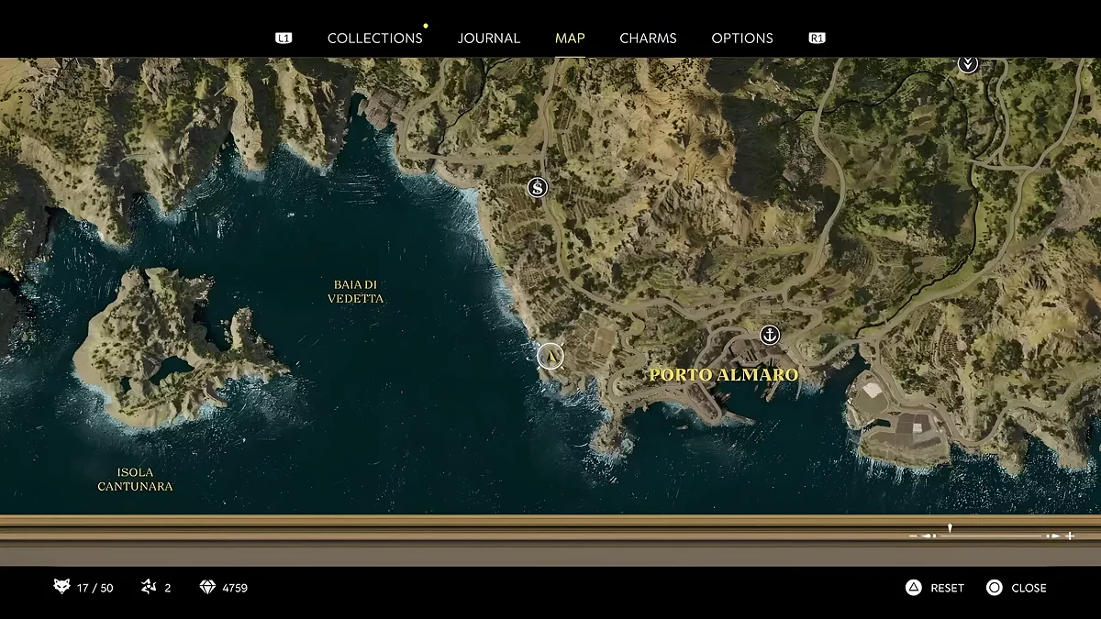Switch to the Journal tab
Viewport: 1101px width, 619px height.
489,38
